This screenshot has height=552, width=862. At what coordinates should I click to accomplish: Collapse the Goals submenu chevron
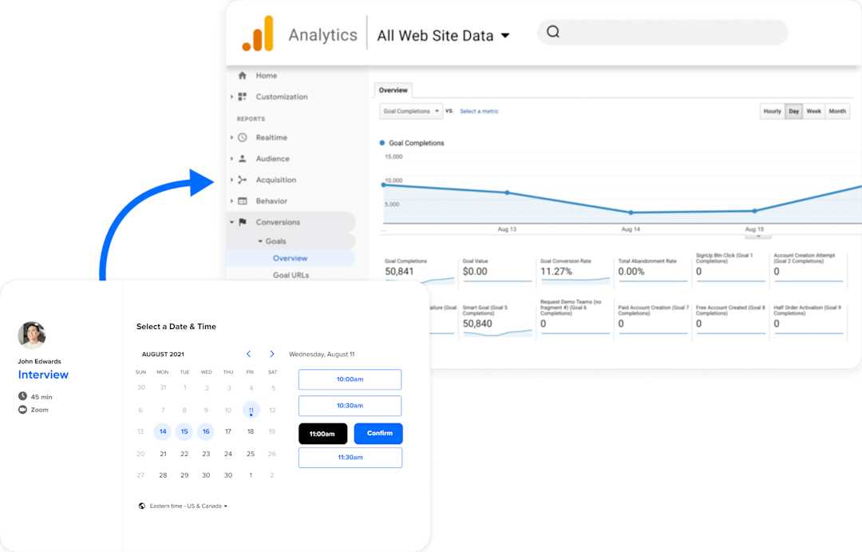coord(260,240)
